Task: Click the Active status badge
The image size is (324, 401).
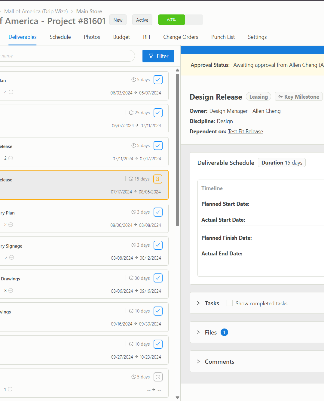Action: coord(142,20)
